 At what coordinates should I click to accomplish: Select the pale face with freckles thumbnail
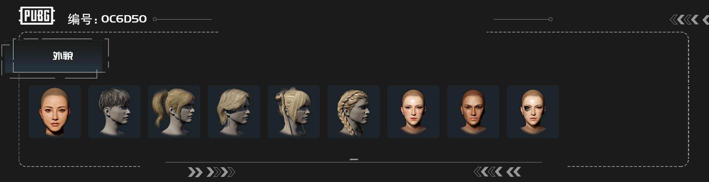(413, 111)
